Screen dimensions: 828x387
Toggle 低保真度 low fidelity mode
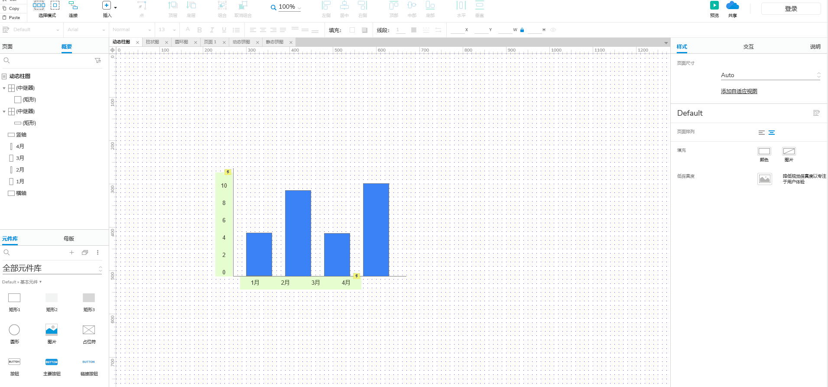tap(765, 179)
